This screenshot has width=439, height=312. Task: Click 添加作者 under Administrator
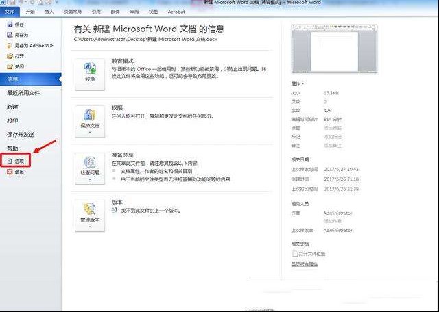(x=333, y=221)
